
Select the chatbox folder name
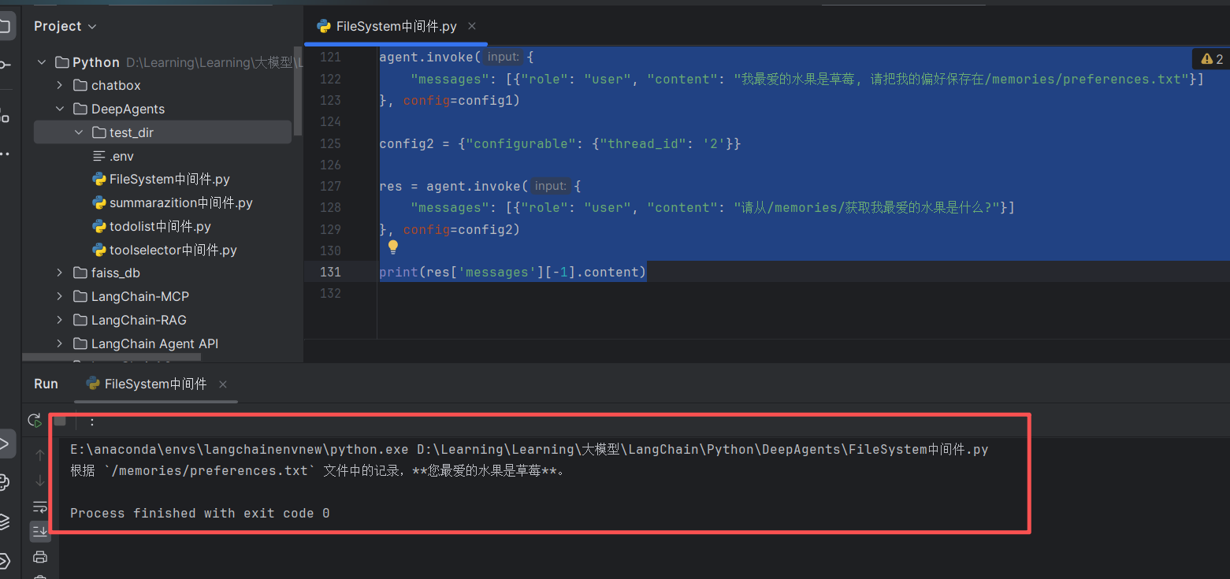pyautogui.click(x=116, y=85)
